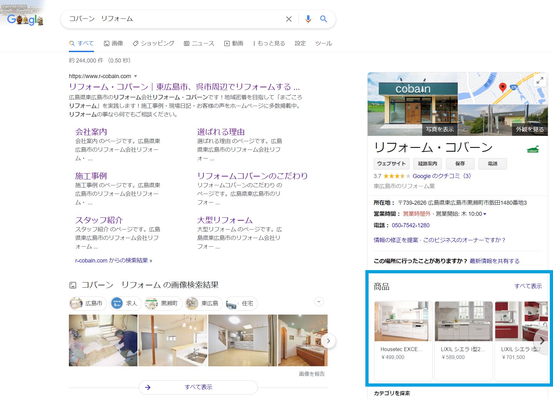This screenshot has height=399, width=553.
Task: Click 情報の修正を提案 link
Action: pos(396,240)
